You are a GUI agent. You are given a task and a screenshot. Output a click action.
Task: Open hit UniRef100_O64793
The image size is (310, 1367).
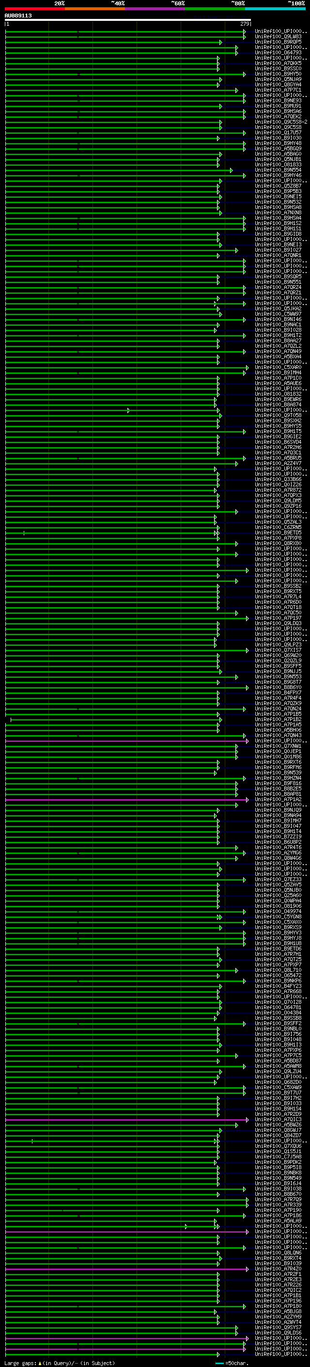pos(278,52)
